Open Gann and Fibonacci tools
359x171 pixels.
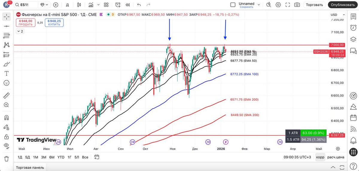tap(6, 36)
